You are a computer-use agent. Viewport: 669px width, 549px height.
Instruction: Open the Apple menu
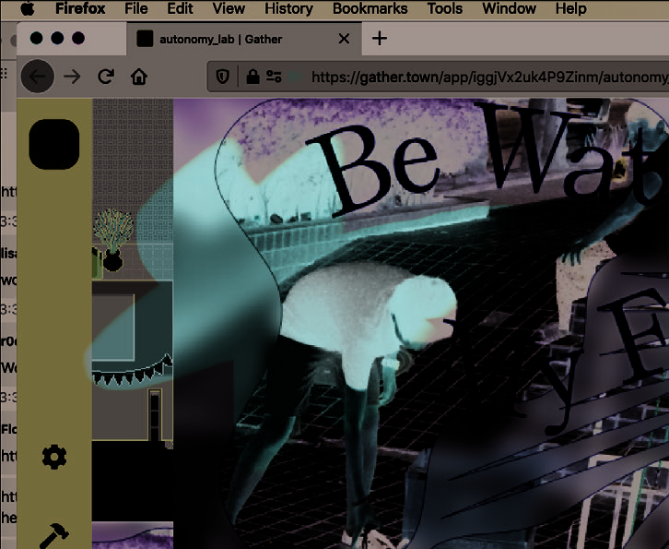tap(27, 9)
